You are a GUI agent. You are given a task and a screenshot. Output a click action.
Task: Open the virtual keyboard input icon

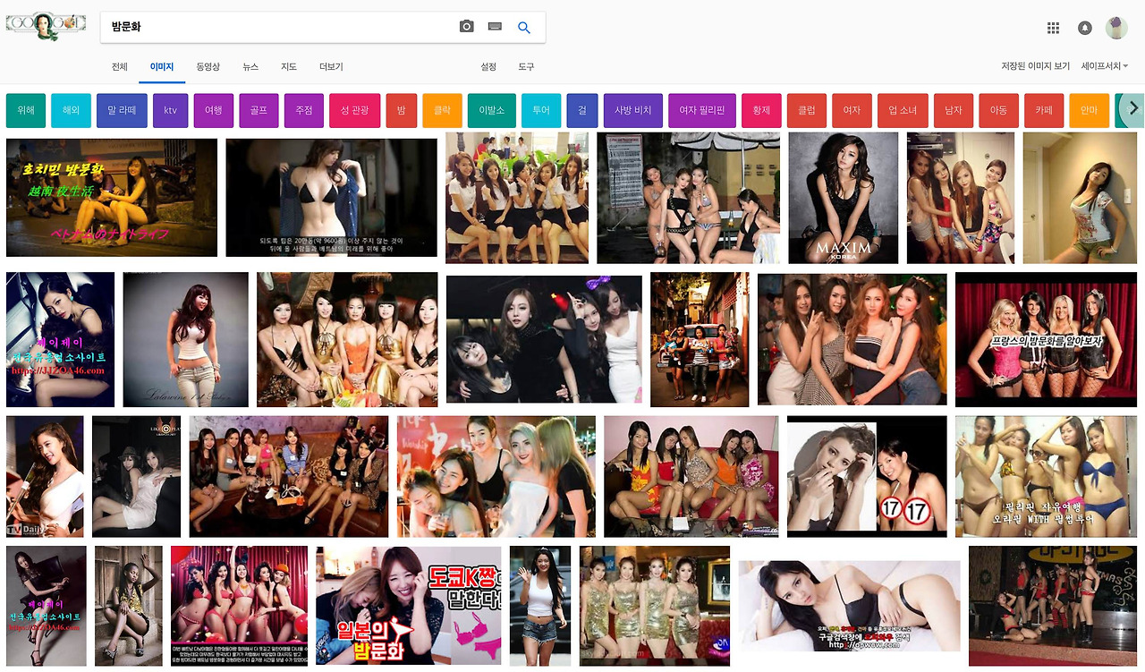tap(494, 26)
